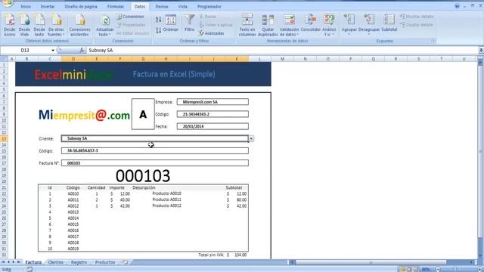
Task: Toggle the Filtro funnel
Action: pyautogui.click(x=190, y=23)
